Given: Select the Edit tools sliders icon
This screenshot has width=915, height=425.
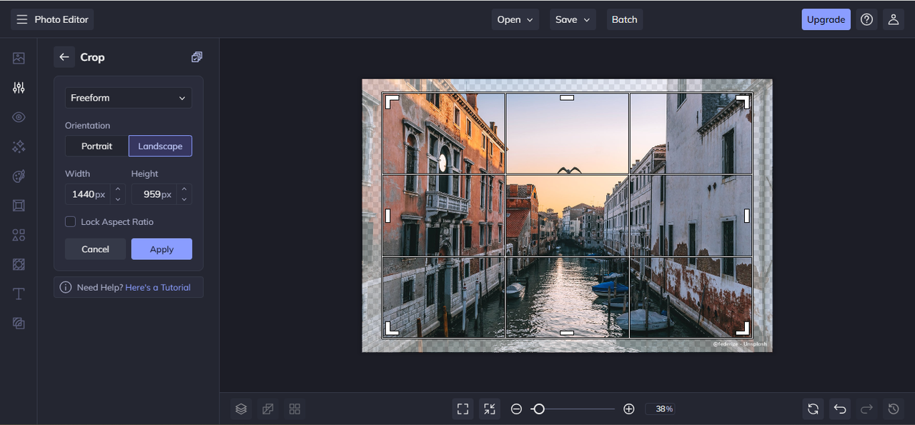Looking at the screenshot, I should 18,87.
